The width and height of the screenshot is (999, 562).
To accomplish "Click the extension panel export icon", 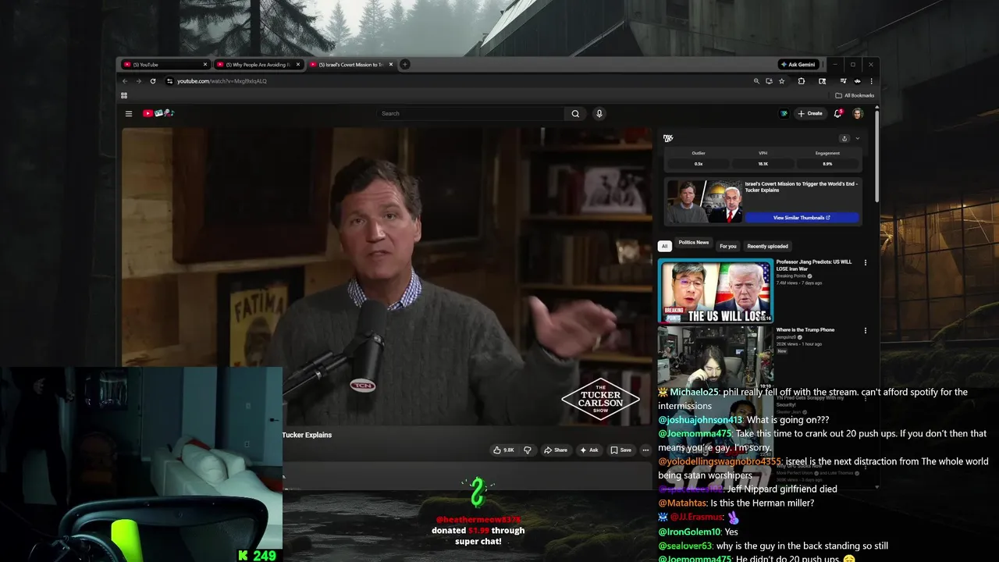I will 844,138.
